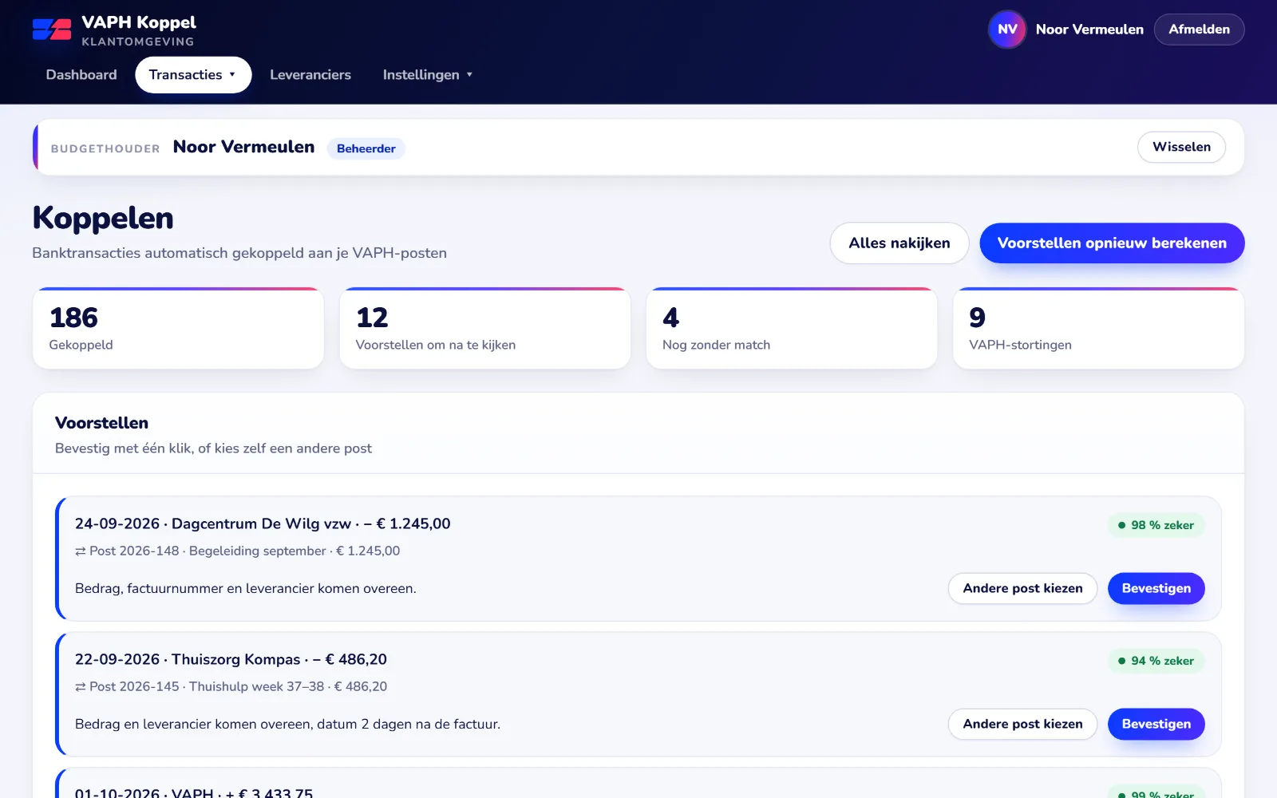Choose another post for Dagcentrum De Wilg
The height and width of the screenshot is (798, 1277).
[x=1022, y=588]
